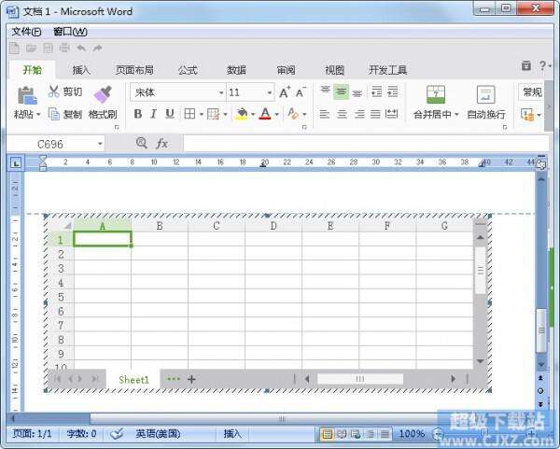Screen dimensions: 560x449
Task: Switch to the 审阅 tab
Action: pyautogui.click(x=286, y=70)
